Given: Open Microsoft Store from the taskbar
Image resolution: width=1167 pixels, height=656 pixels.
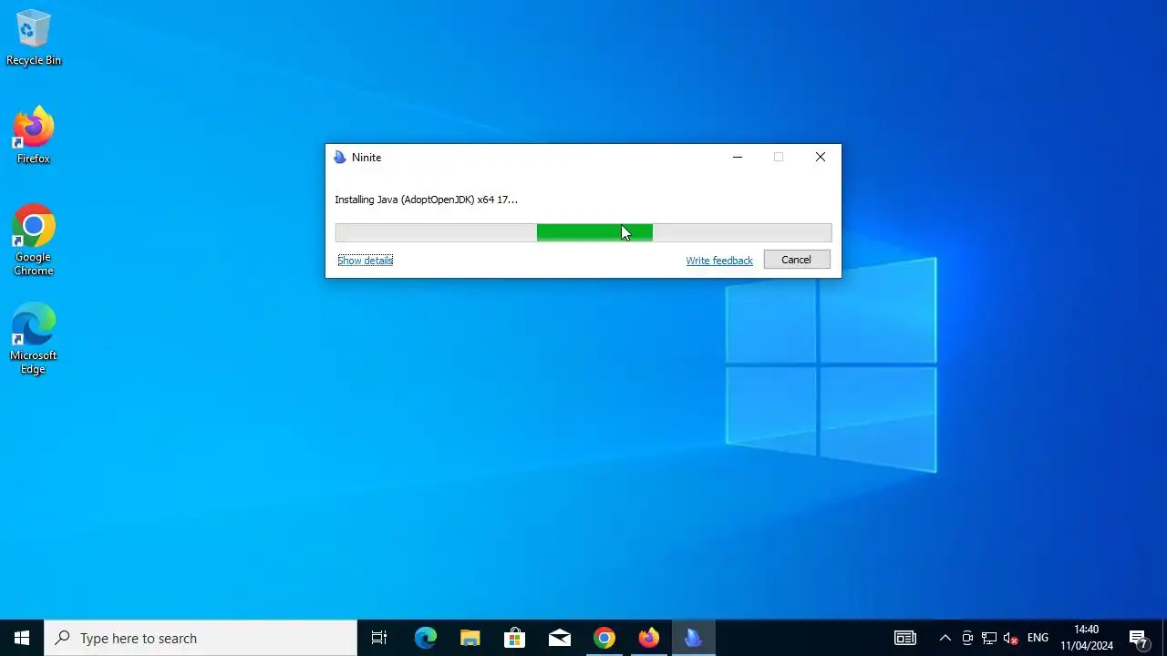Looking at the screenshot, I should pyautogui.click(x=515, y=638).
